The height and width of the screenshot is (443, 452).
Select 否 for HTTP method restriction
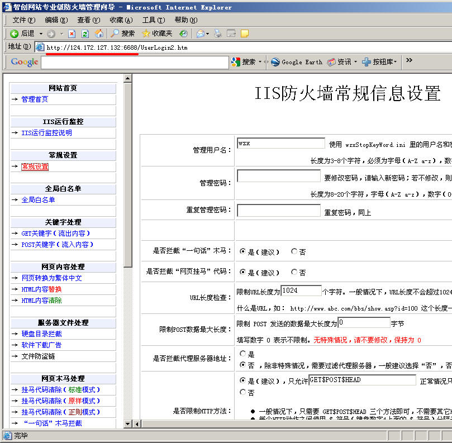(x=242, y=392)
